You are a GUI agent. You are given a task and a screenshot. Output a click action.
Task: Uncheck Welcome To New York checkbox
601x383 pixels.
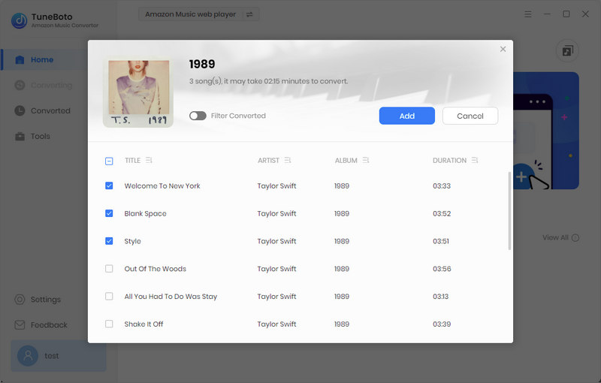(109, 185)
